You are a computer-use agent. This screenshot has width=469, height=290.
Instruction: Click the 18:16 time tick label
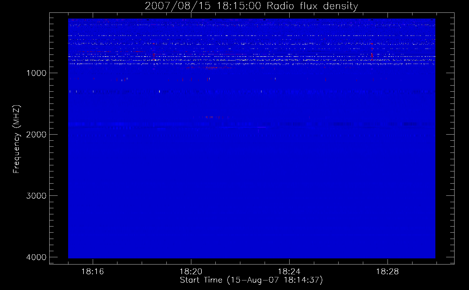tap(92, 272)
